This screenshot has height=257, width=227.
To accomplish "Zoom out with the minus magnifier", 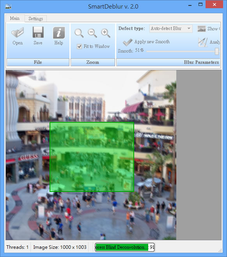I will pos(92,33).
